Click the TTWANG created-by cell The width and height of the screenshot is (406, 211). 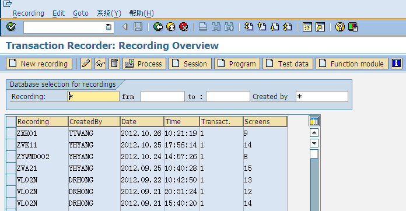pyautogui.click(x=94, y=133)
